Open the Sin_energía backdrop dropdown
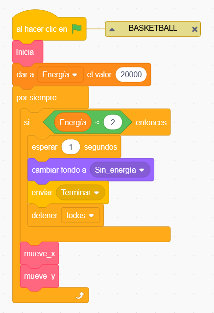Image resolution: width=214 pixels, height=313 pixels. pyautogui.click(x=120, y=170)
